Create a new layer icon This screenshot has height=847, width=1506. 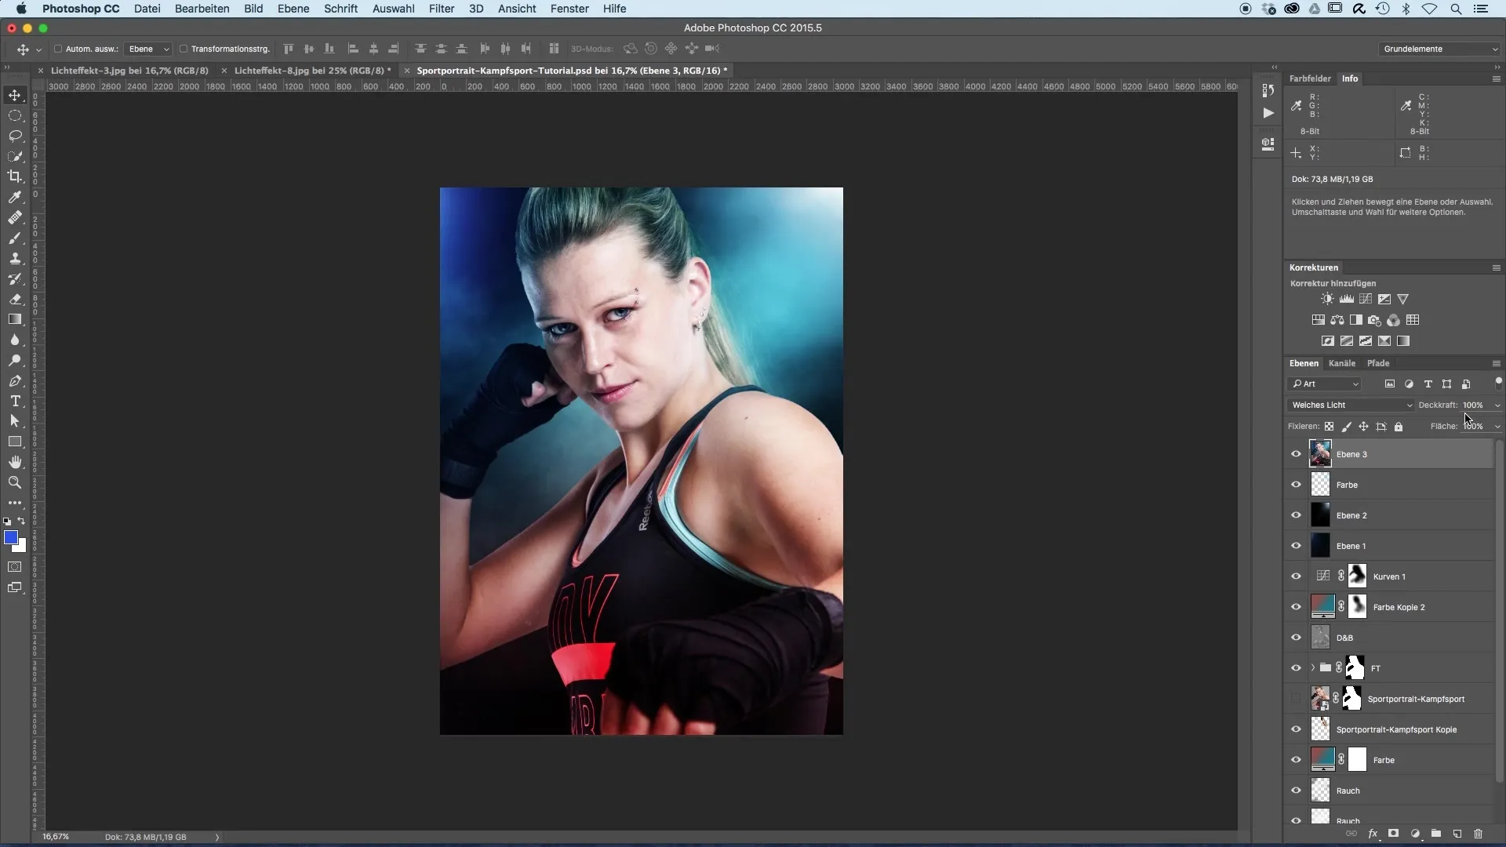pos(1457,834)
